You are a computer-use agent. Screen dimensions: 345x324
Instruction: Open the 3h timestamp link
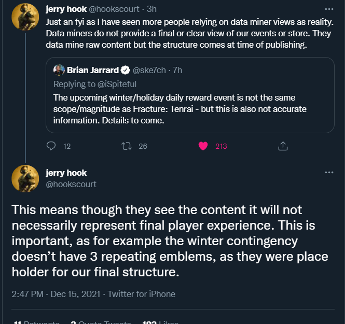point(151,9)
